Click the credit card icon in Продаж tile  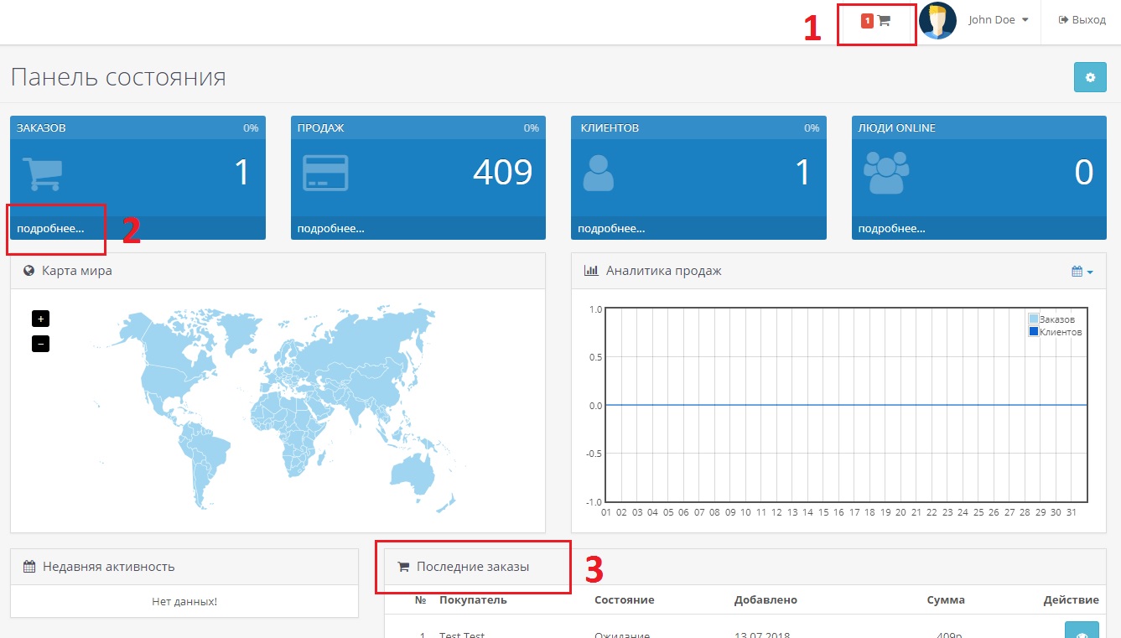click(x=325, y=173)
